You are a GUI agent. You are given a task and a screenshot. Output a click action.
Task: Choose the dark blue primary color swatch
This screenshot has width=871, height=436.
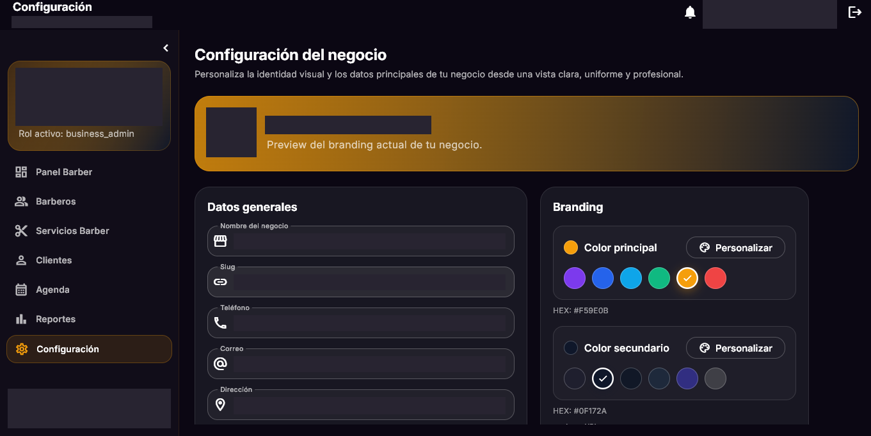click(x=603, y=278)
